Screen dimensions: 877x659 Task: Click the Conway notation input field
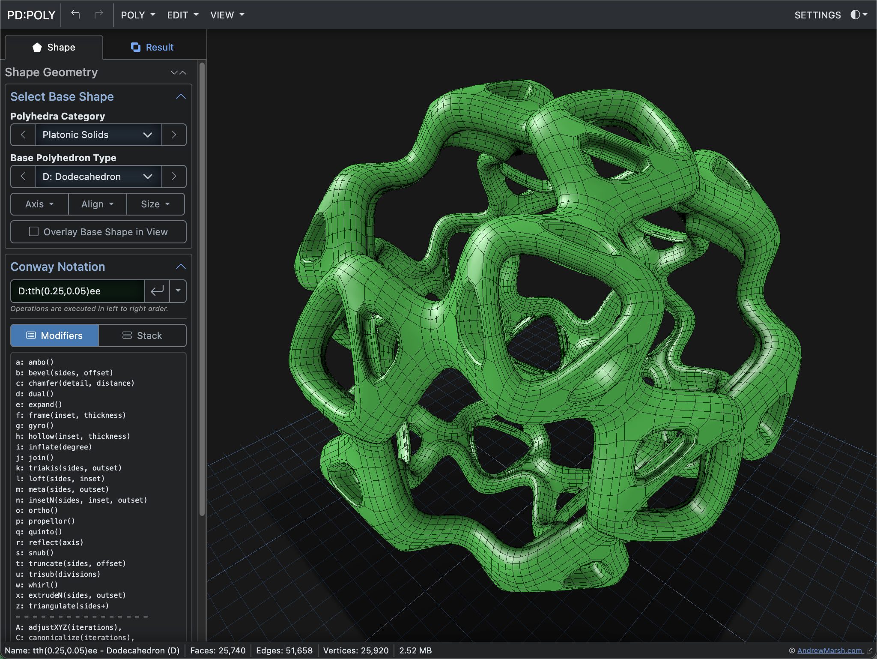[78, 291]
